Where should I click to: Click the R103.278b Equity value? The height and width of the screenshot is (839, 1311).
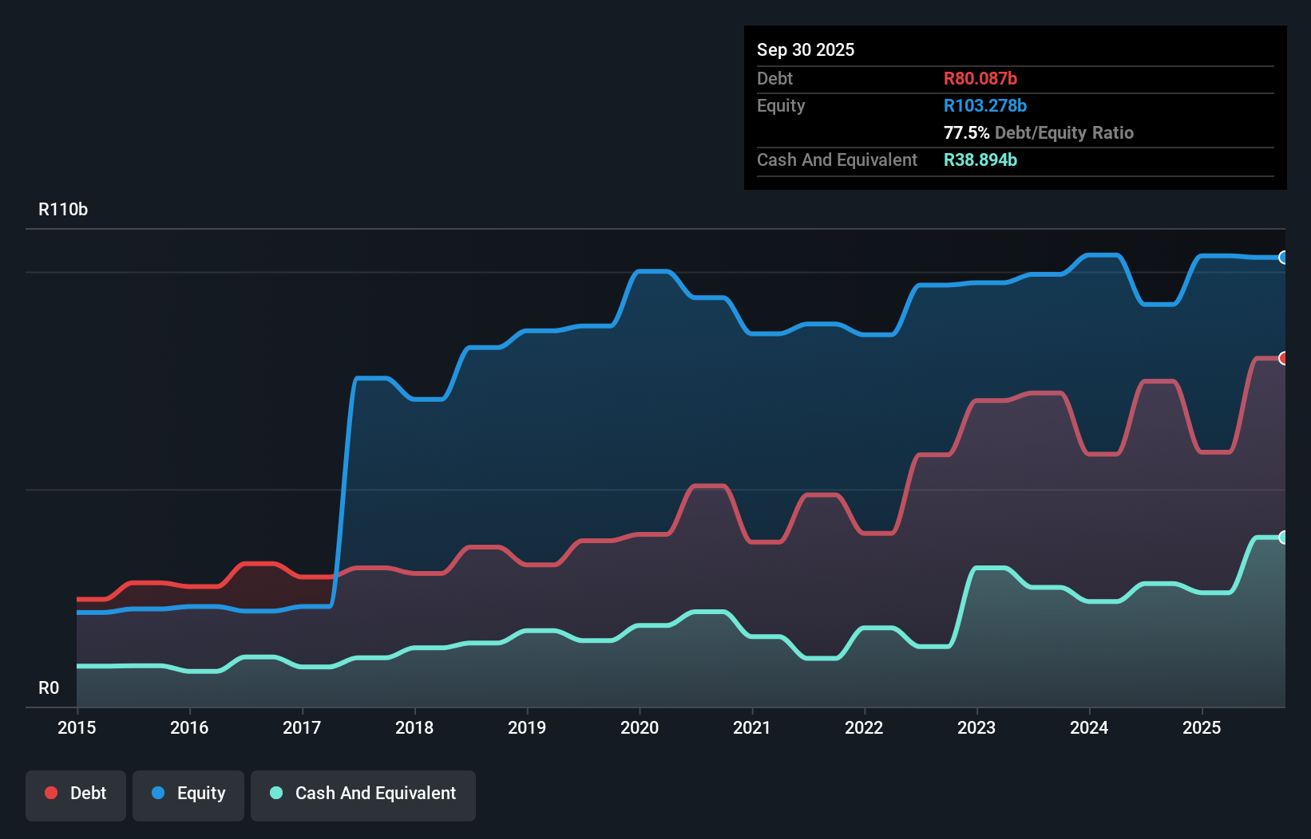984,105
